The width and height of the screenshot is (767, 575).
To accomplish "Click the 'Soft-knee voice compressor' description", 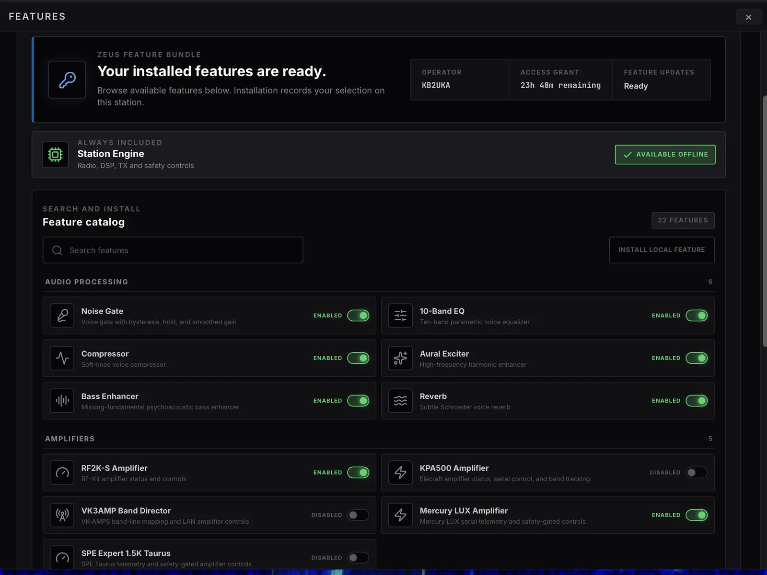I will click(124, 364).
